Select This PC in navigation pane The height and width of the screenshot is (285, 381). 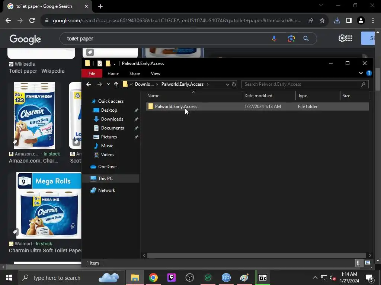click(105, 178)
